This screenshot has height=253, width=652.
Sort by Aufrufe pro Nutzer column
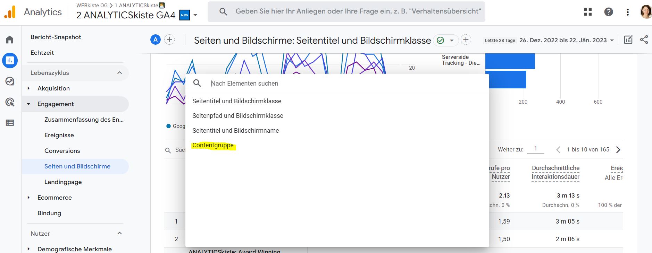(x=500, y=172)
